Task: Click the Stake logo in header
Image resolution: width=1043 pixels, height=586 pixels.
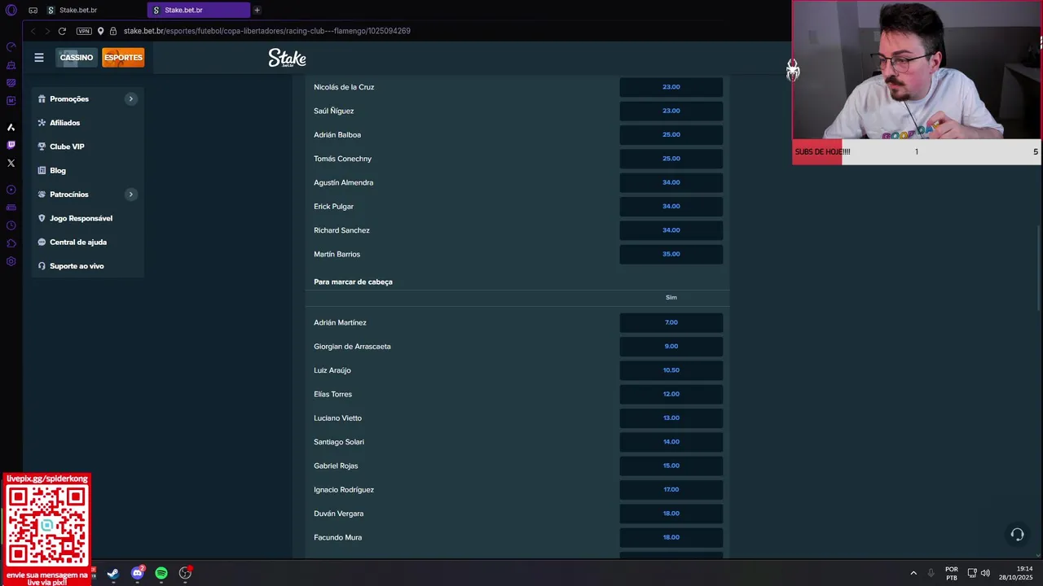Action: 287,58
